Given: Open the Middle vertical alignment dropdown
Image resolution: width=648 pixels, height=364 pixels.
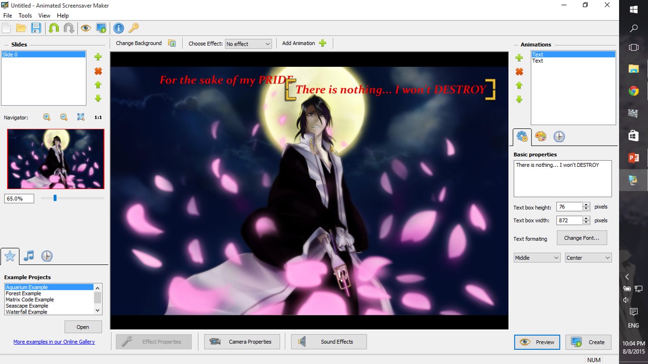Looking at the screenshot, I should (537, 258).
